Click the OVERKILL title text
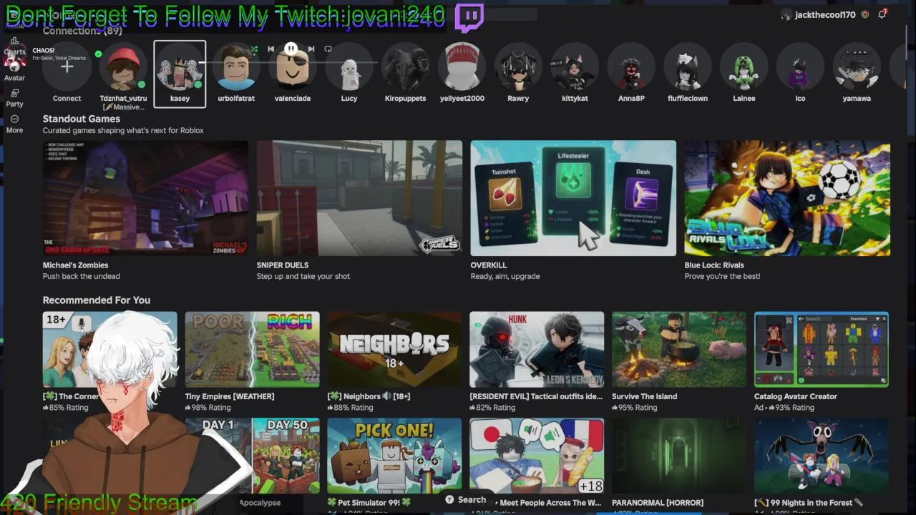This screenshot has height=515, width=916. (x=489, y=265)
